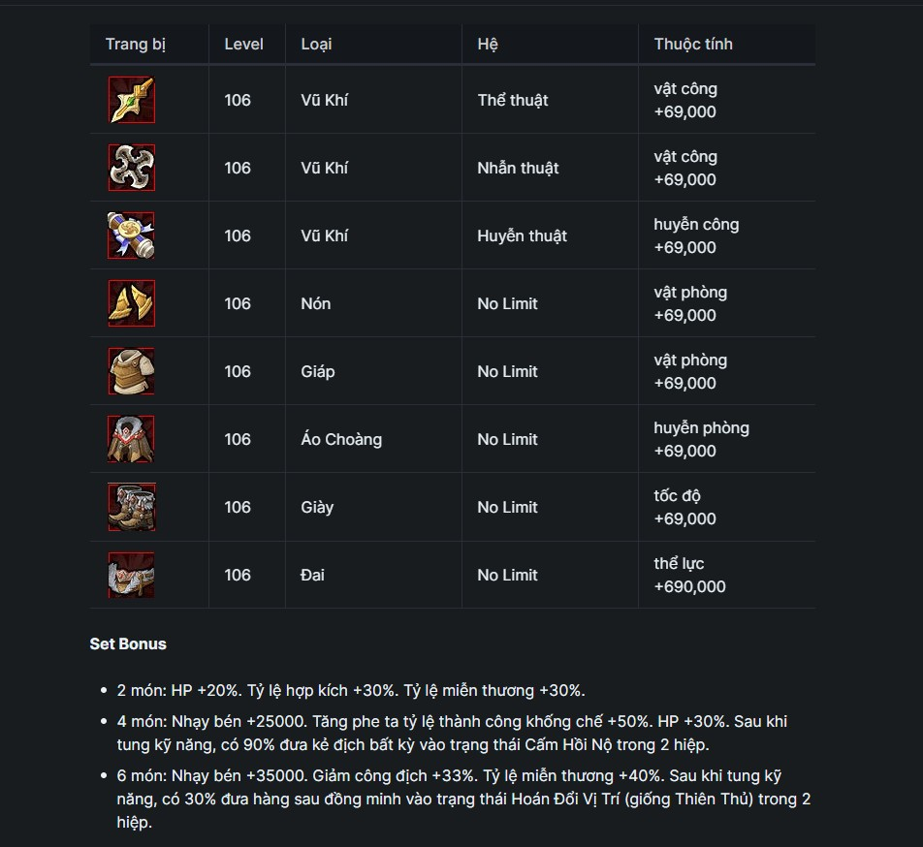Open the Đai belt icon
The height and width of the screenshot is (847, 923).
point(131,575)
